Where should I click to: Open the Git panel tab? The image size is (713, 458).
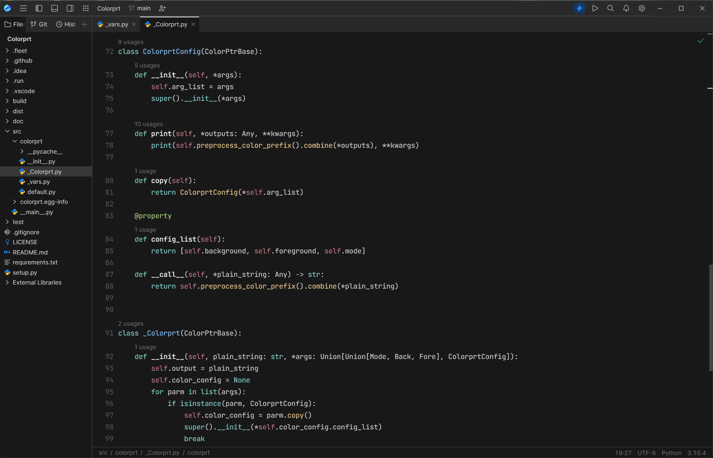pyautogui.click(x=39, y=24)
